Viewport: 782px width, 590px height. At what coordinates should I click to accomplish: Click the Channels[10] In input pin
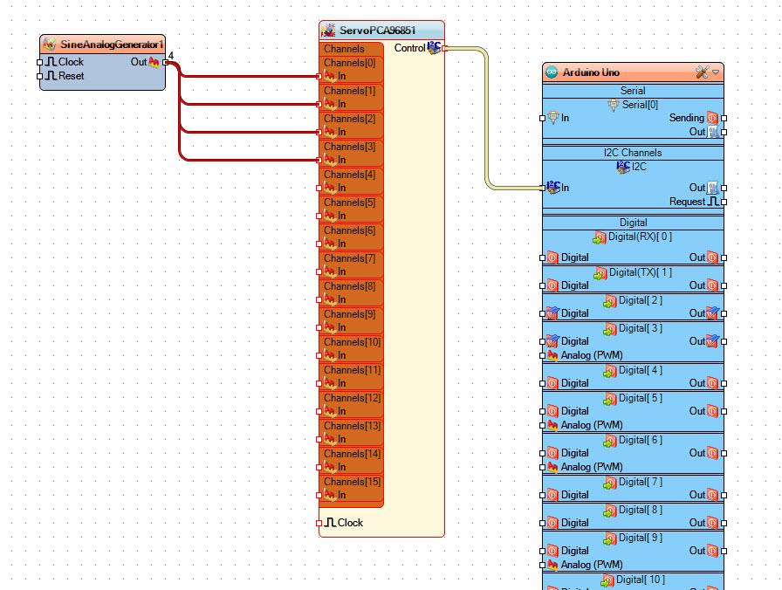point(319,355)
